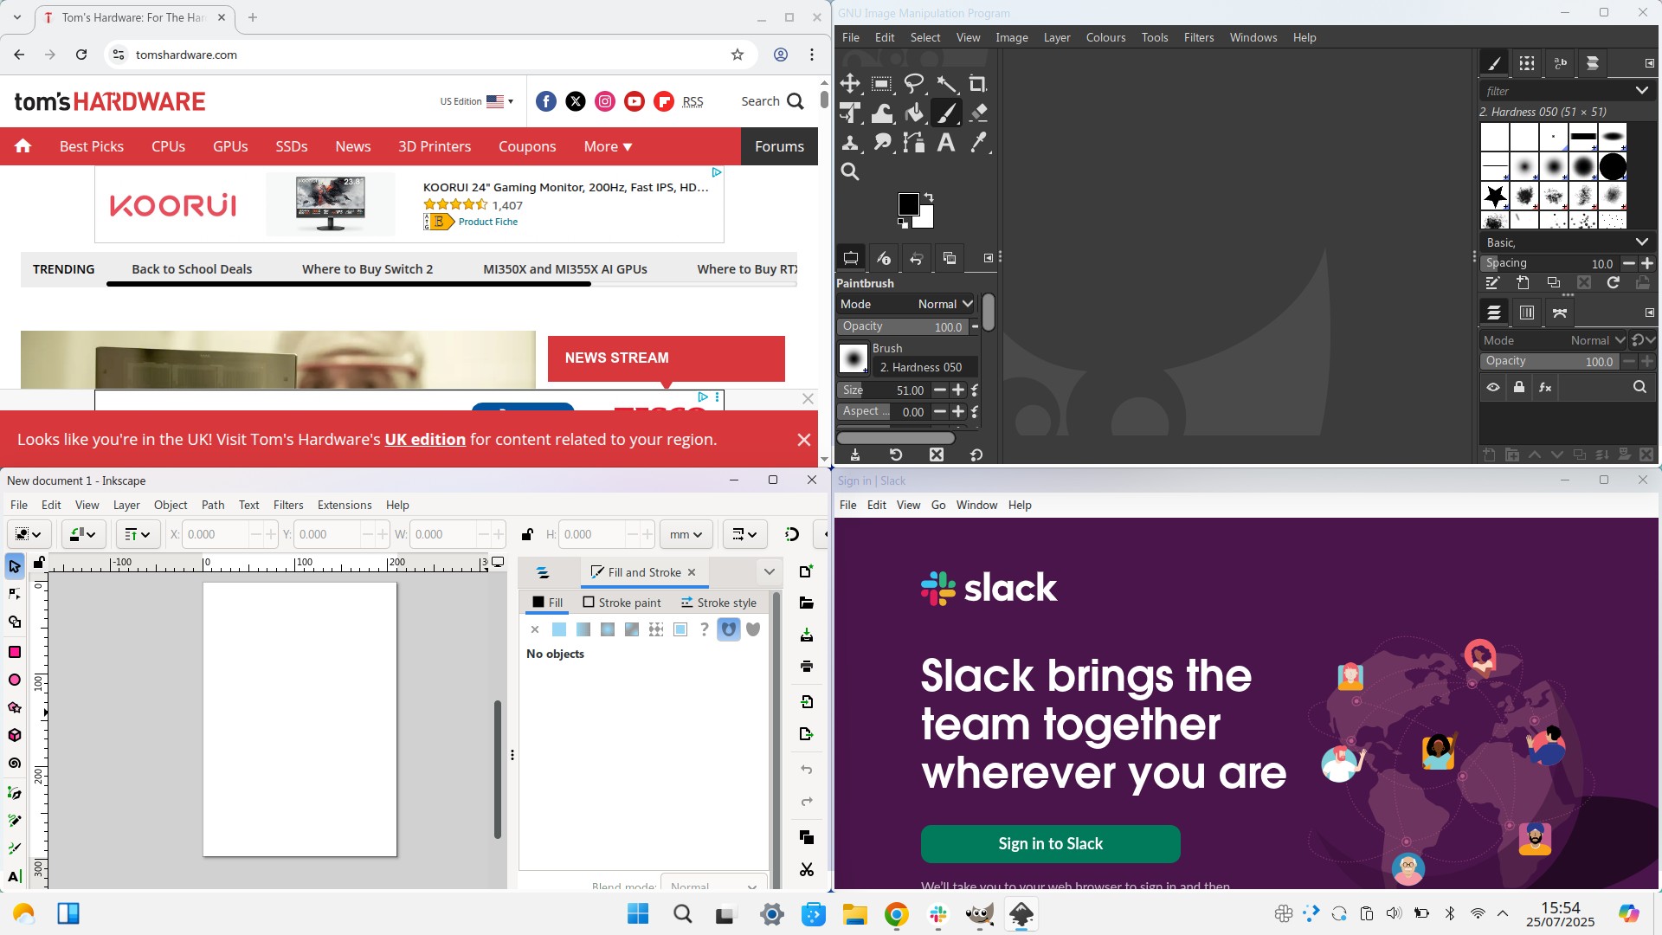
Task: Switch to the Stroke style tab in Inkscape
Action: pyautogui.click(x=718, y=603)
